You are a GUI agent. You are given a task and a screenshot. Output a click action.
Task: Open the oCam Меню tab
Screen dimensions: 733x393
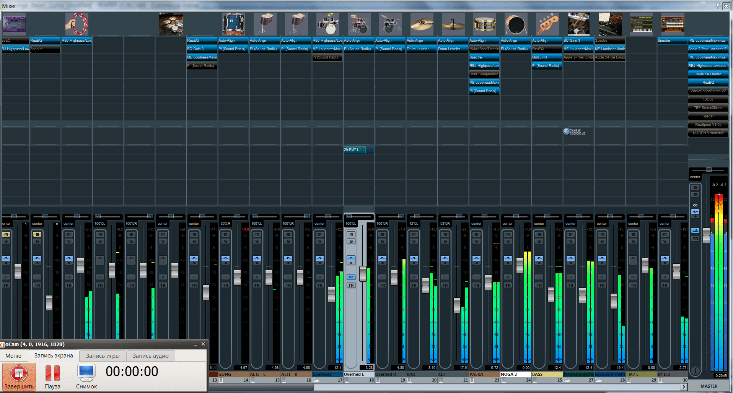13,356
